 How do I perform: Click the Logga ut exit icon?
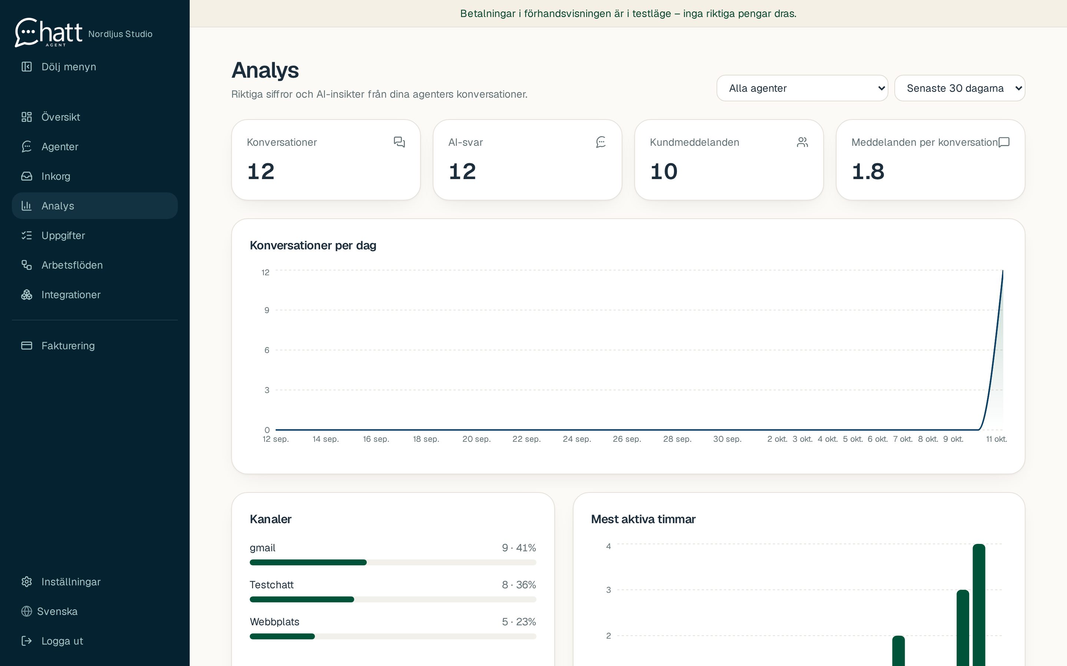tap(26, 640)
